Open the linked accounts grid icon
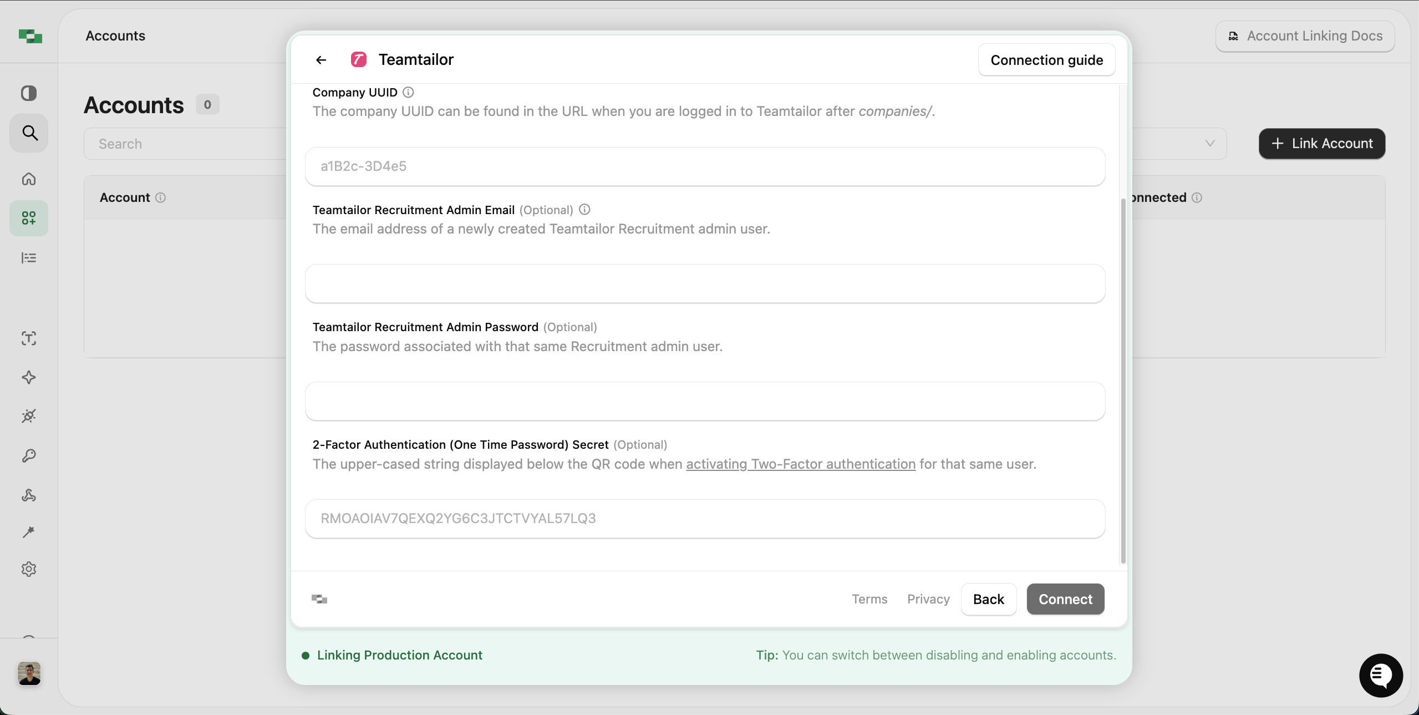This screenshot has height=715, width=1419. click(x=29, y=218)
